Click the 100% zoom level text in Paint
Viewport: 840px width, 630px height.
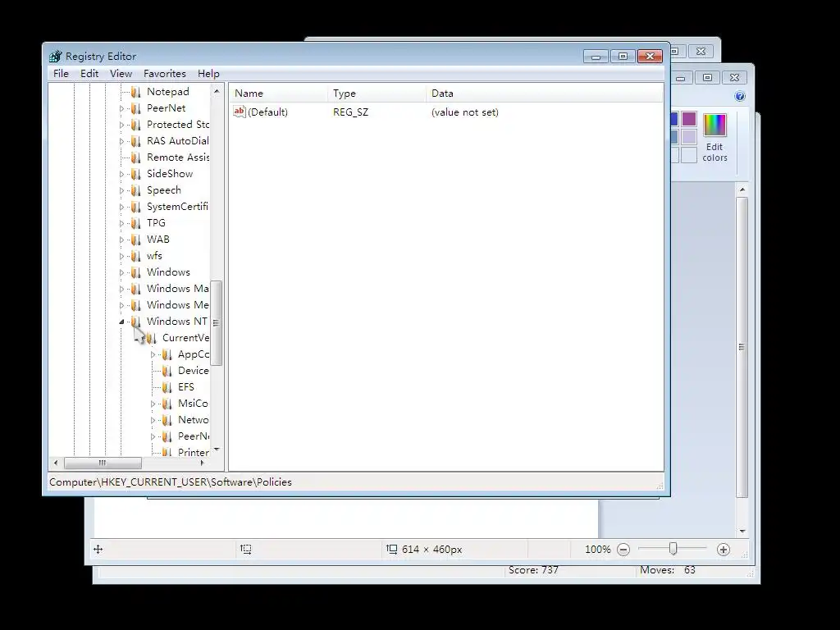coord(598,550)
